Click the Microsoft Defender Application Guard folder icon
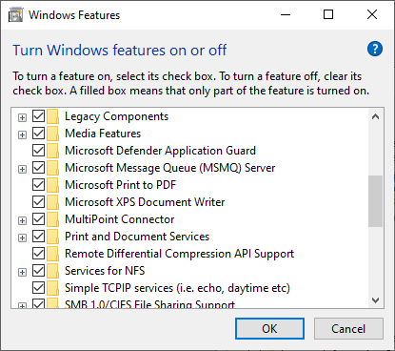Viewport: 395px width, 351px height. click(52, 151)
